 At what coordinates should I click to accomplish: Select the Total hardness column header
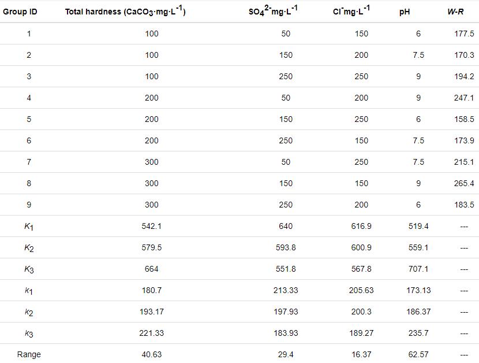pyautogui.click(x=125, y=12)
